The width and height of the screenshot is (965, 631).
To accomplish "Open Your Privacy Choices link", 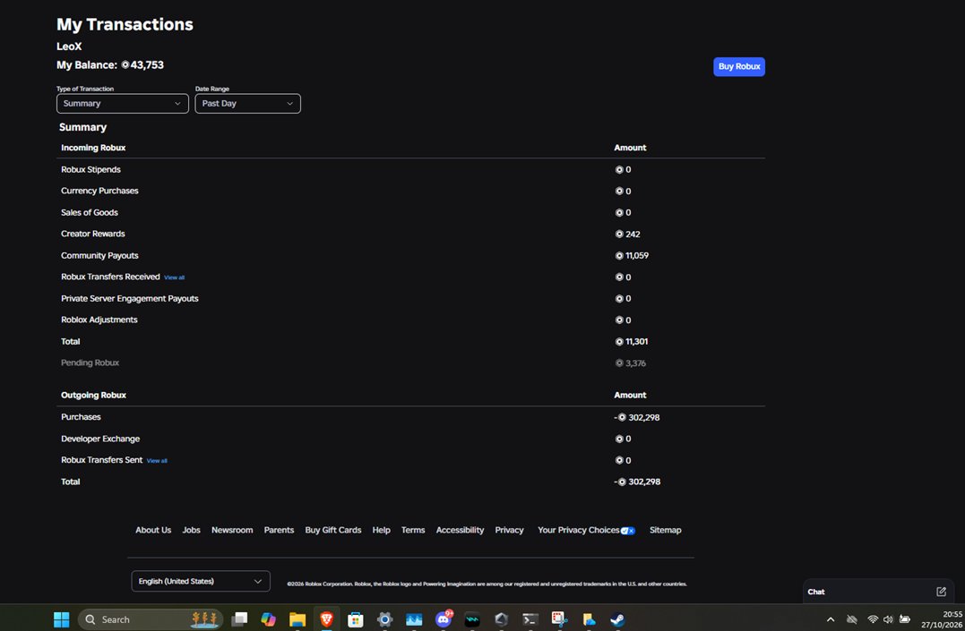I will [x=579, y=530].
